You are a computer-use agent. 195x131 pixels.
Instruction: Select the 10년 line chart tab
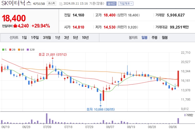(85, 38)
